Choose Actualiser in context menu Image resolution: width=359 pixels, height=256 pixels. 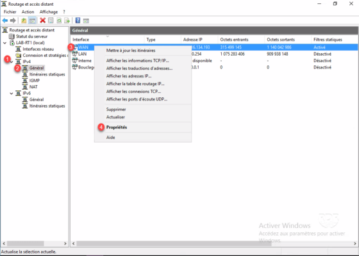point(143,117)
